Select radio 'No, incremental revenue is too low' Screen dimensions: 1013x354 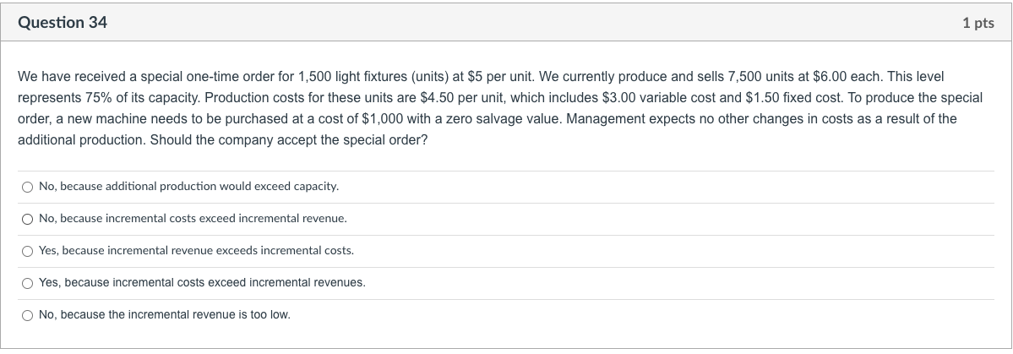(x=28, y=315)
